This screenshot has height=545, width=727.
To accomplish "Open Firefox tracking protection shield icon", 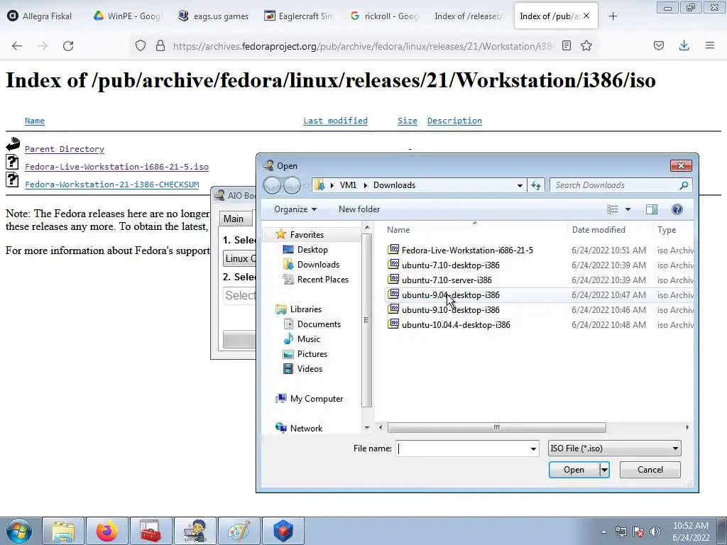I will [x=141, y=45].
